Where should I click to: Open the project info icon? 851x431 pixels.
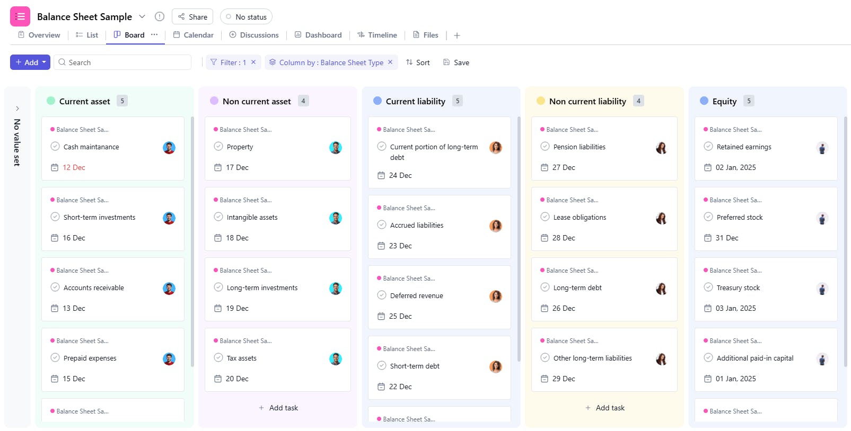pos(160,16)
